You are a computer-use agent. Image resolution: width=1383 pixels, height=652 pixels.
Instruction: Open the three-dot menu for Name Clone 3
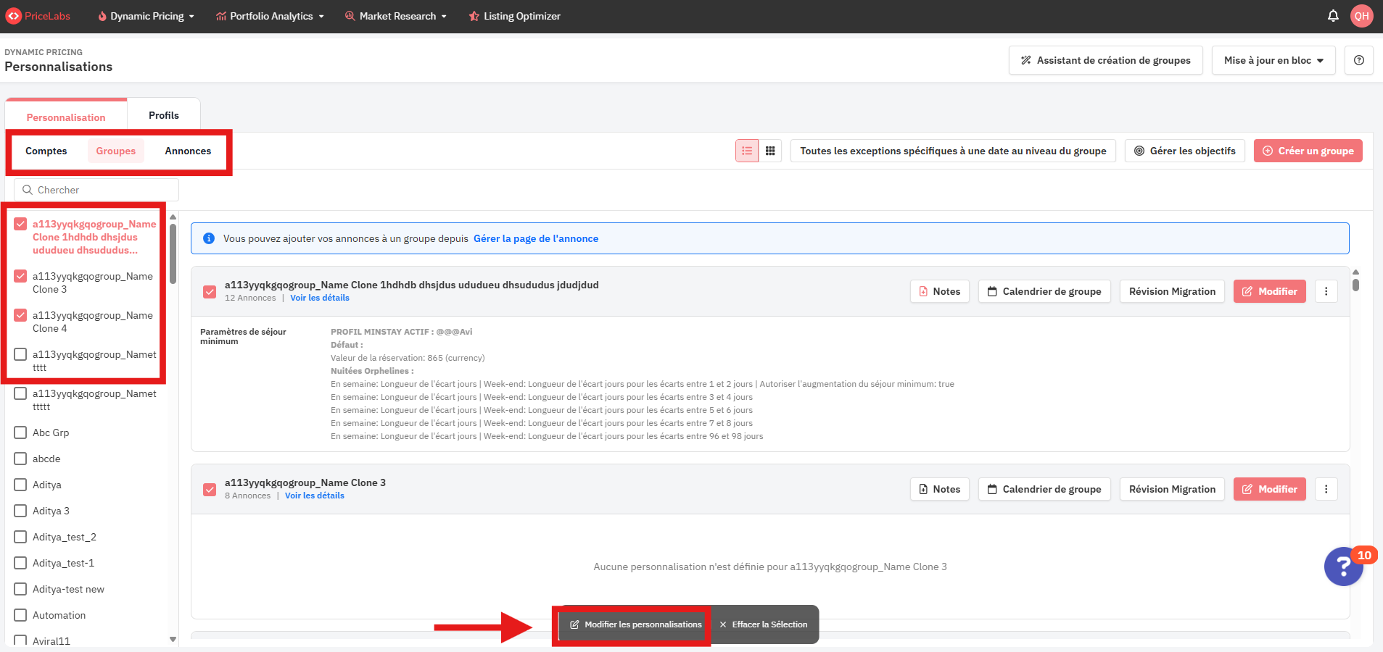pos(1326,489)
